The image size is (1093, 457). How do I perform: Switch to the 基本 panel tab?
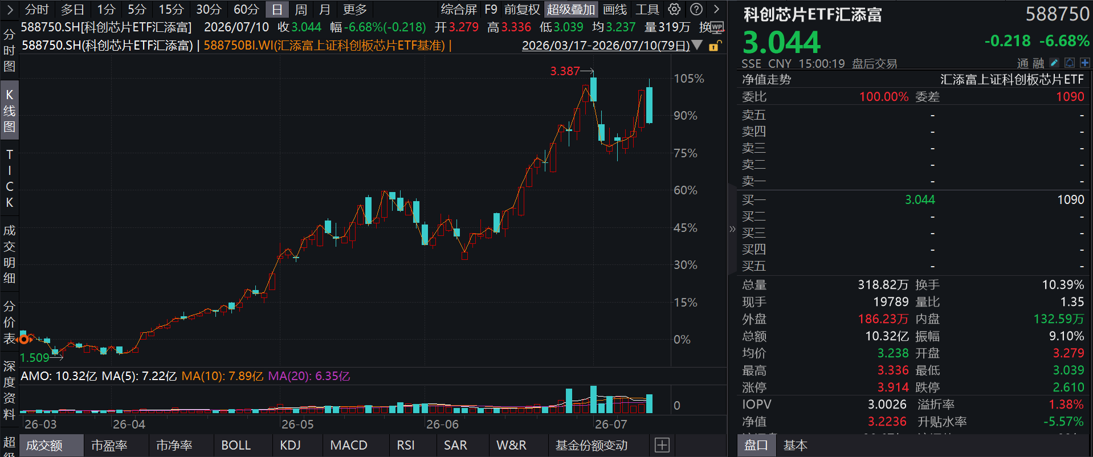796,445
